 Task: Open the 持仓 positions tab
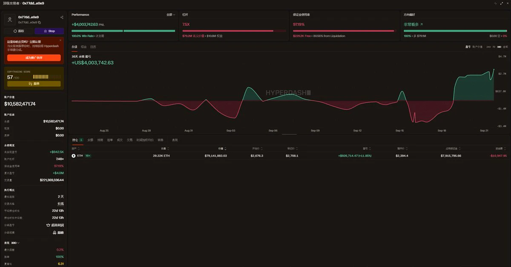(78, 139)
